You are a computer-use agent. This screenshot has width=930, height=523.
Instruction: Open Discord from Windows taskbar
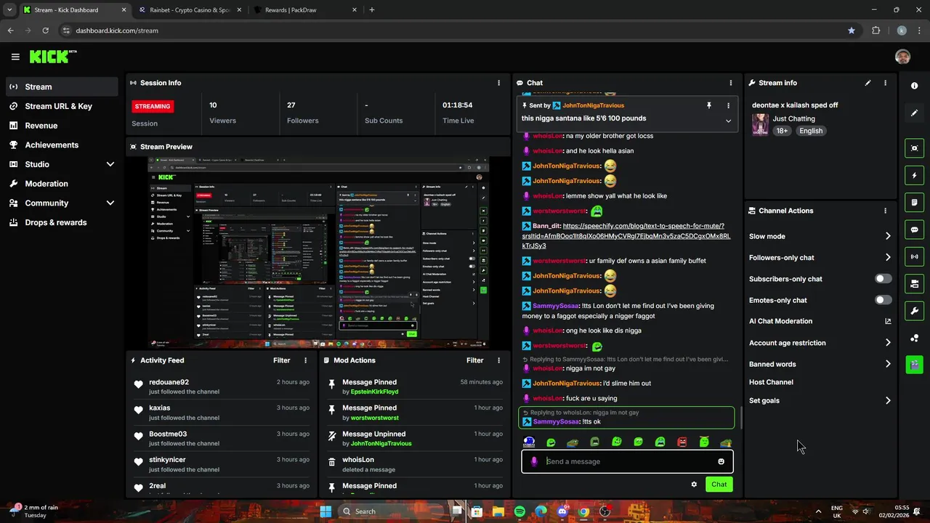pos(562,511)
